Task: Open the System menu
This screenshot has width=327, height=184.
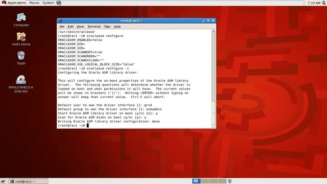Action: [48, 3]
